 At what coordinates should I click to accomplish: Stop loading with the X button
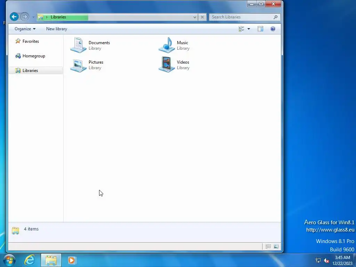(202, 17)
